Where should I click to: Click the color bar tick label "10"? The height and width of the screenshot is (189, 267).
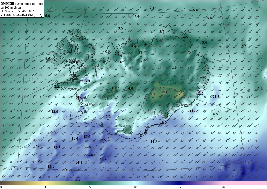coord(135,187)
